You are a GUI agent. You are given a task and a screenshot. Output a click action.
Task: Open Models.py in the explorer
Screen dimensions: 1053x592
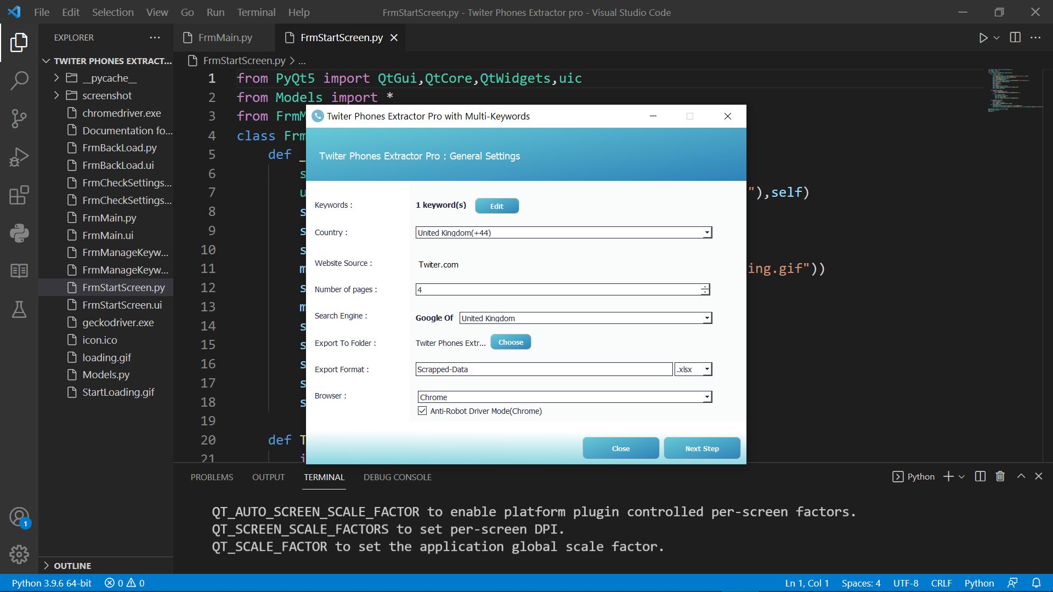[x=106, y=374]
